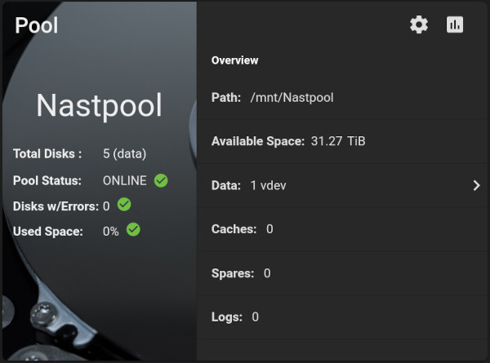The height and width of the screenshot is (363, 490).
Task: Click the Used Space 0% value
Action: coord(110,232)
